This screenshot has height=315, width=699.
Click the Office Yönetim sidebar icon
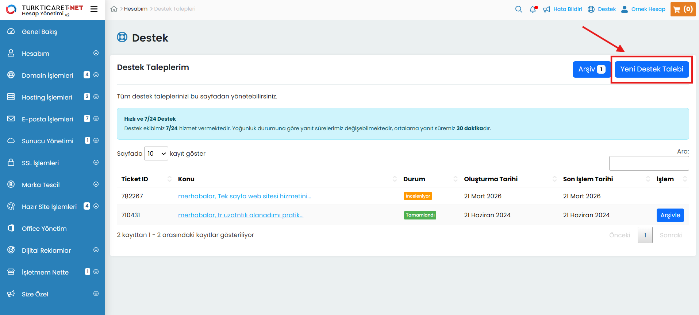11,228
